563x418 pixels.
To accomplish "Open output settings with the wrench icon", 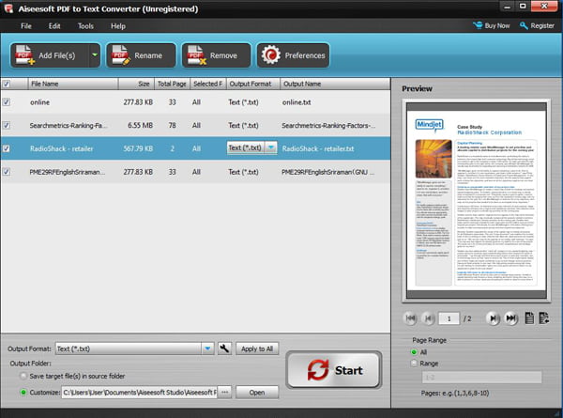I will pyautogui.click(x=224, y=348).
